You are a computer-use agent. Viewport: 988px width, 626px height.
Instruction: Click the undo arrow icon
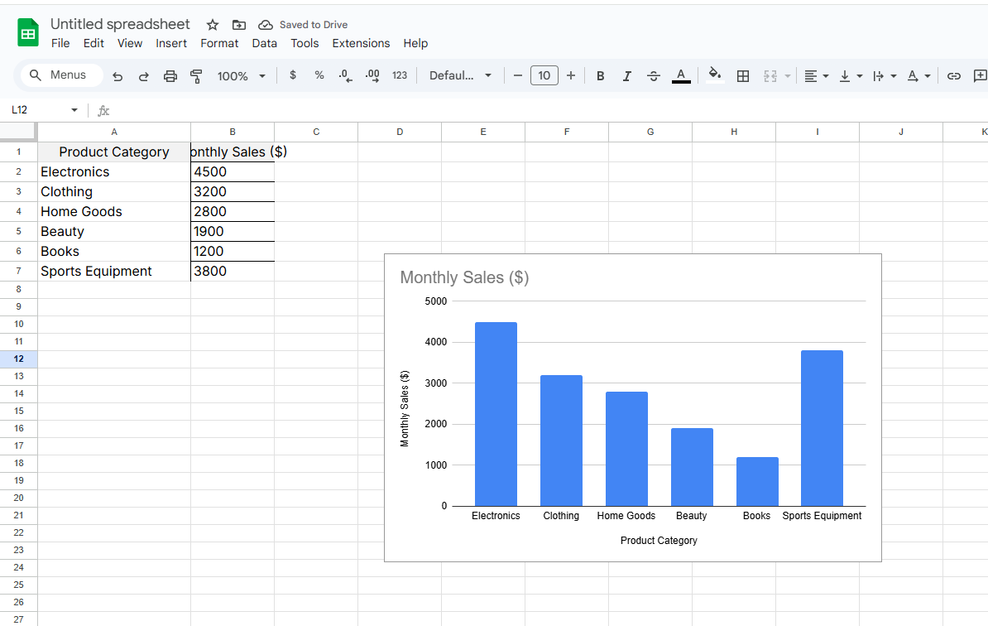pyautogui.click(x=118, y=76)
